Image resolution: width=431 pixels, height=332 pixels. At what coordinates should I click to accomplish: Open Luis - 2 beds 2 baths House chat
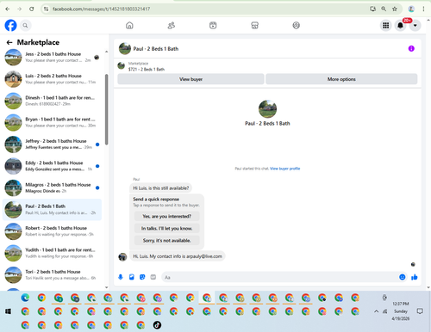[52, 79]
